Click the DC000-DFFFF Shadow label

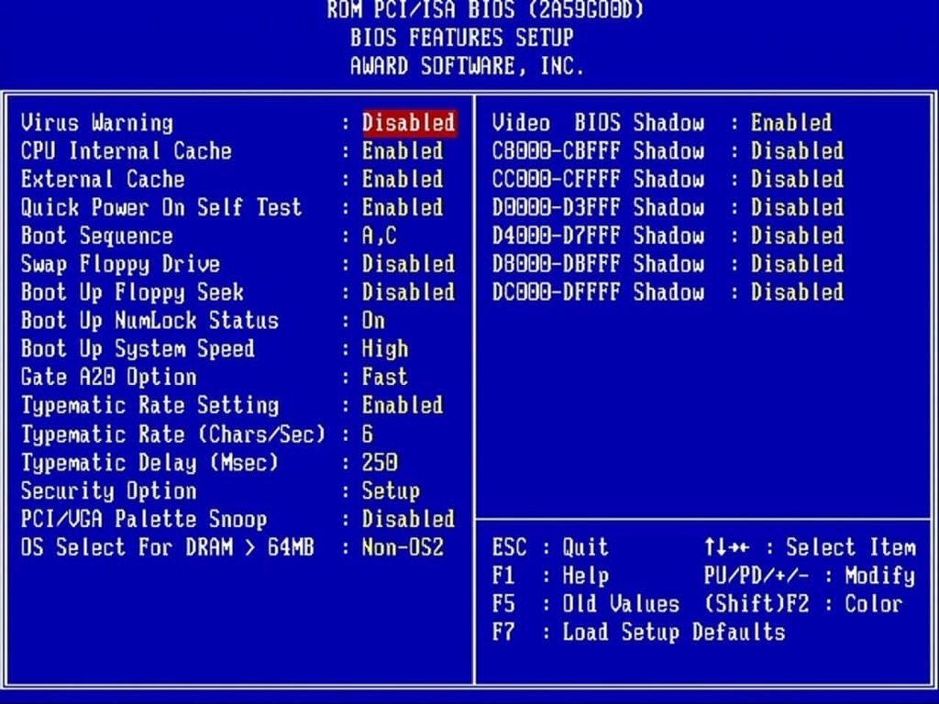[598, 292]
